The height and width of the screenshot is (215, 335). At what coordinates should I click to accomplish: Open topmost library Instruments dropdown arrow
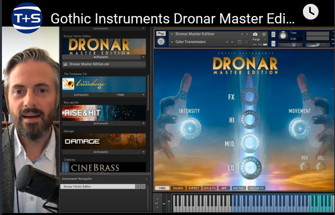tap(143, 28)
